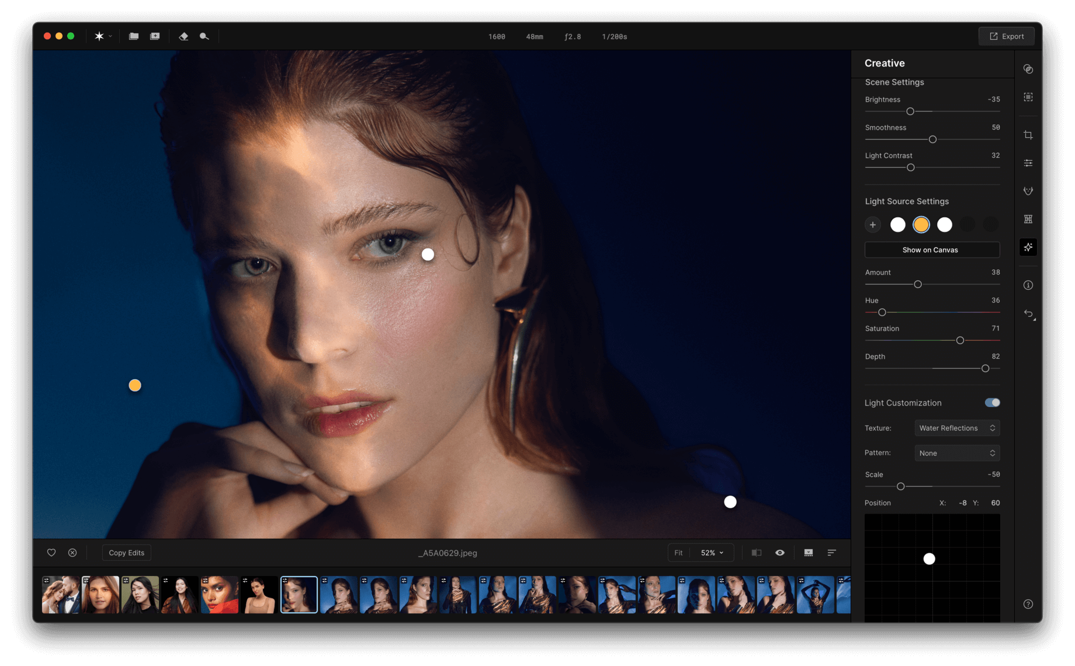Open the red dress woman thumbnail
The height and width of the screenshot is (666, 1075).
[x=220, y=595]
